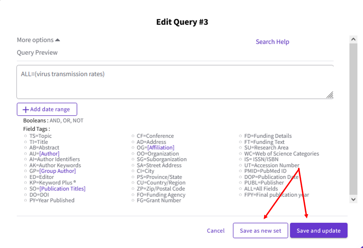Click the AD=Address field tag text
The height and width of the screenshot is (248, 363).
pos(151,142)
